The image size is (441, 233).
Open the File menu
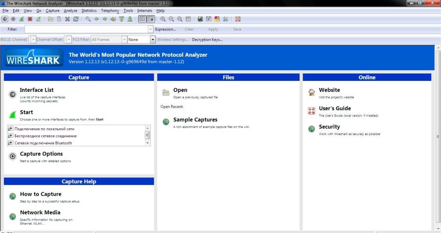[5, 11]
